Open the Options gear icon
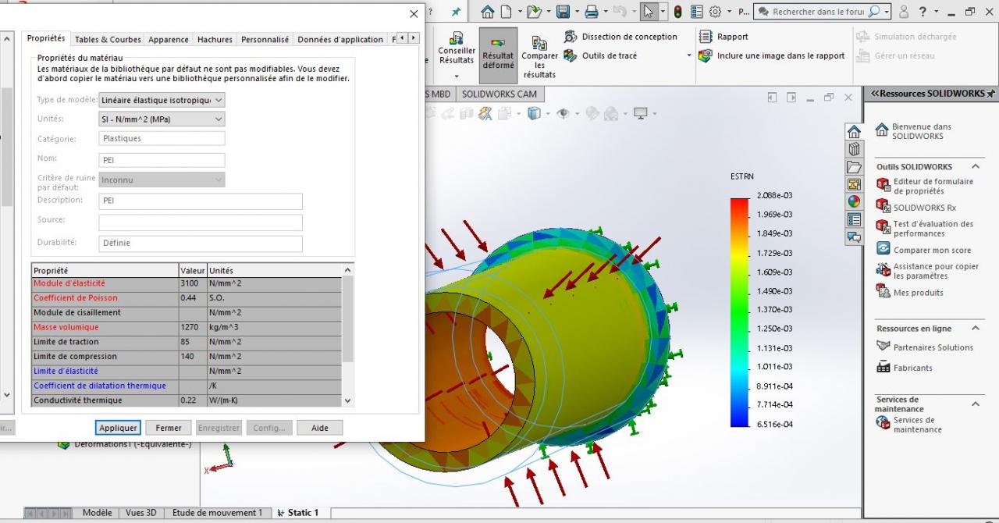The height and width of the screenshot is (523, 999). (714, 12)
